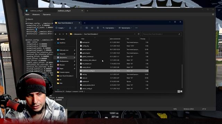Open the Сортировать (Sort) dropdown
Image resolution: width=222 pixels, height=124 pixels.
[x=109, y=28]
